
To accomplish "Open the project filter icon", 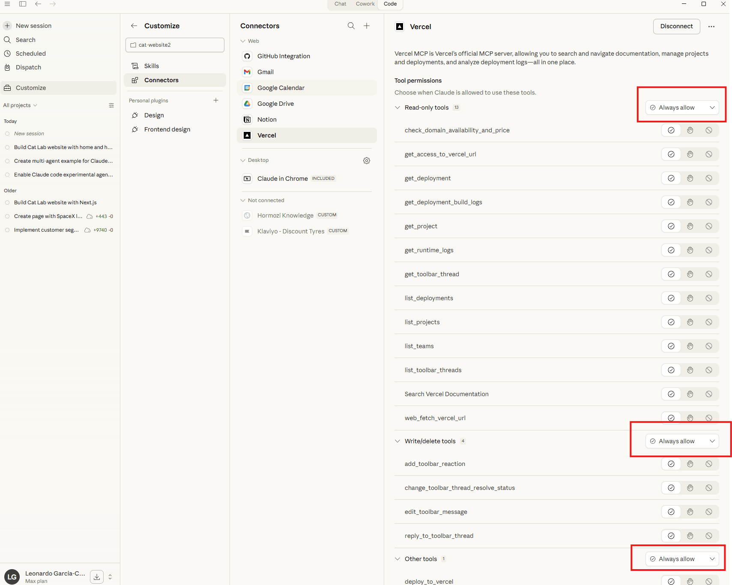I will (x=111, y=105).
